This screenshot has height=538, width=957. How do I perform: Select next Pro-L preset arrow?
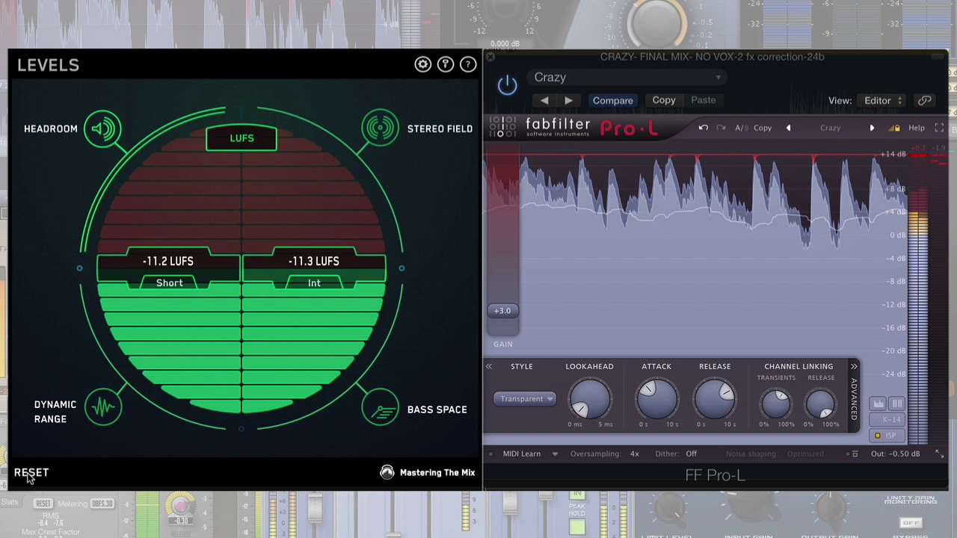coord(872,128)
